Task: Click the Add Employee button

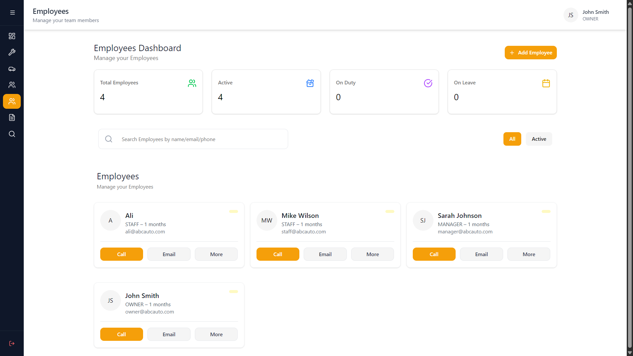Action: click(x=530, y=52)
